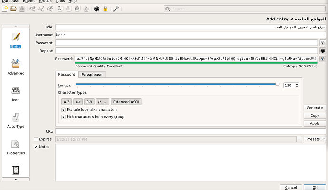Select the Auto-Type sidebar section

16,121
